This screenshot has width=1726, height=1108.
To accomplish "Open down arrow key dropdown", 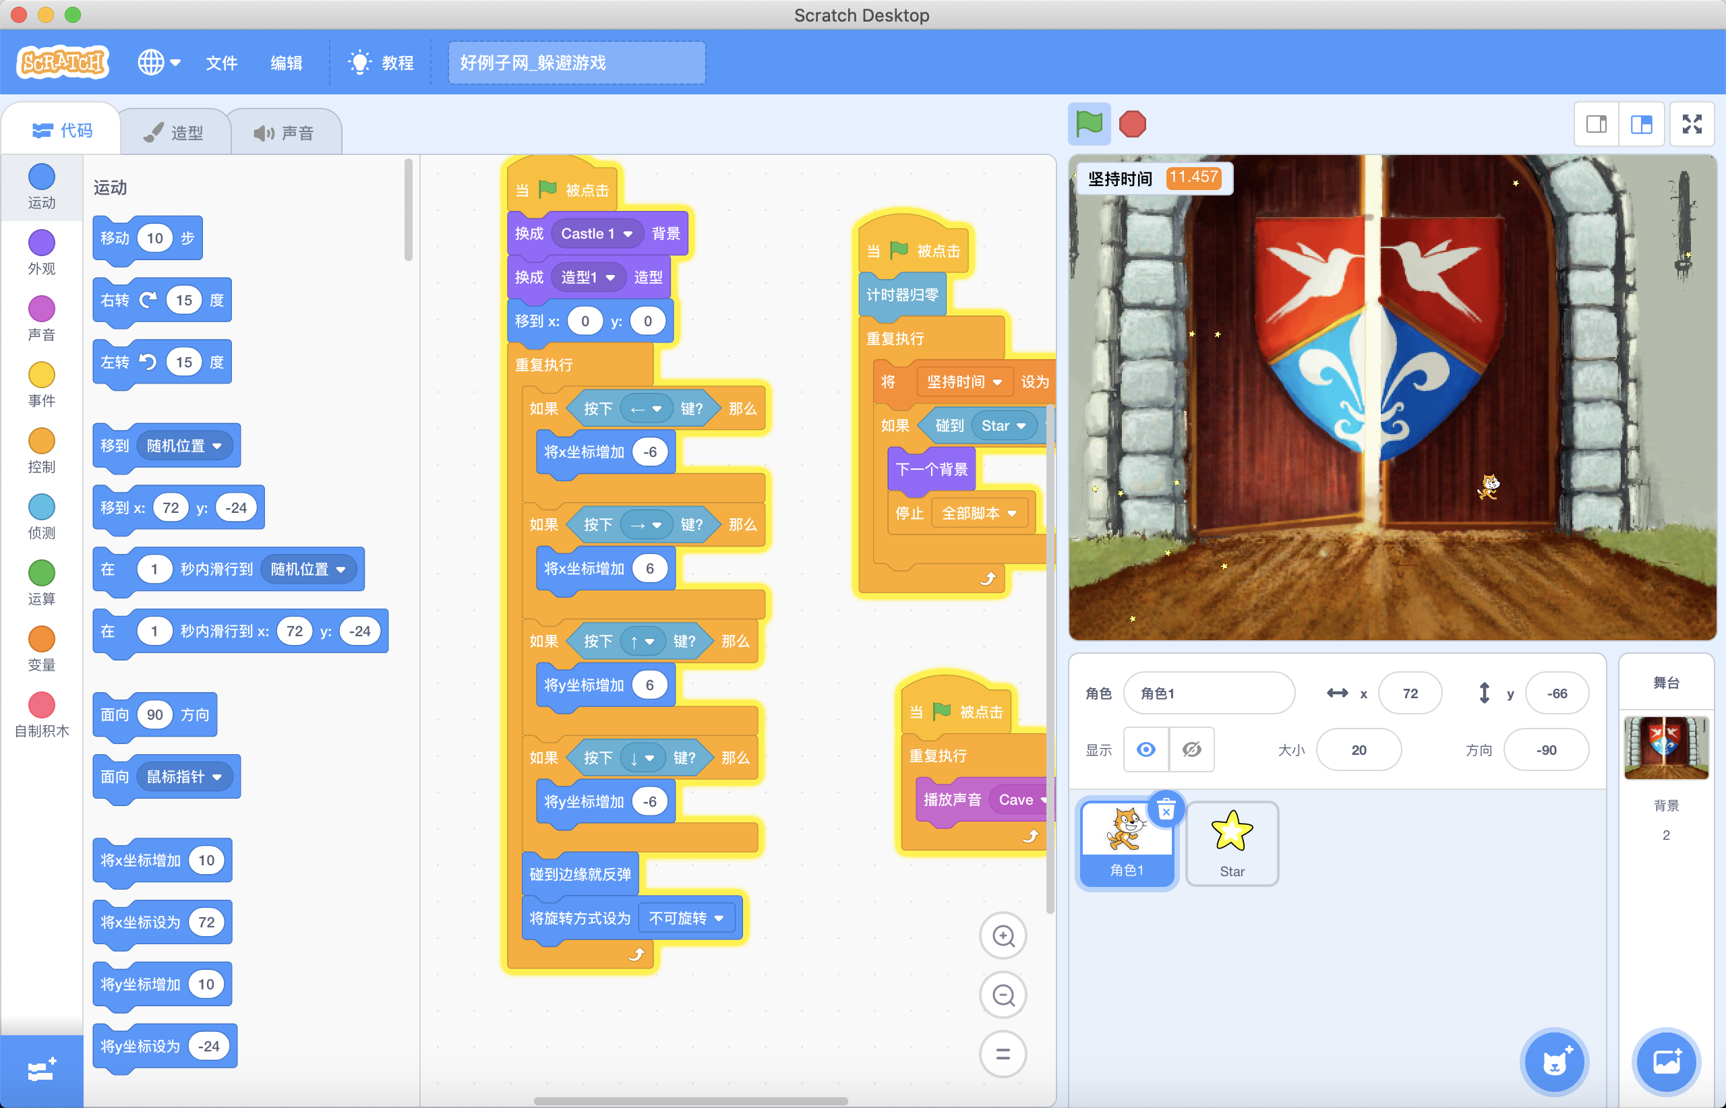I will coord(642,758).
